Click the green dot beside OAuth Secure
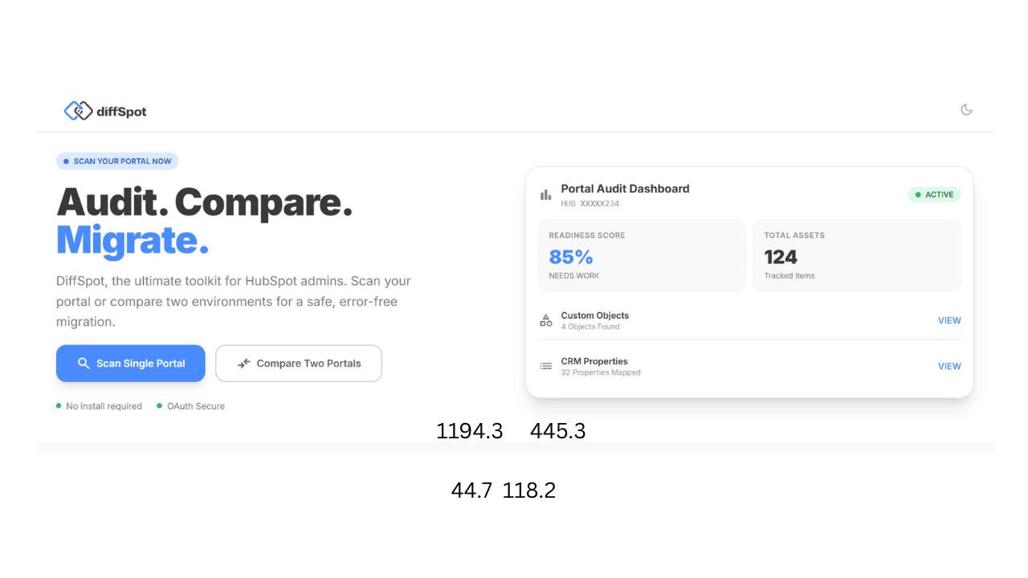The height and width of the screenshot is (578, 1028). click(x=160, y=406)
